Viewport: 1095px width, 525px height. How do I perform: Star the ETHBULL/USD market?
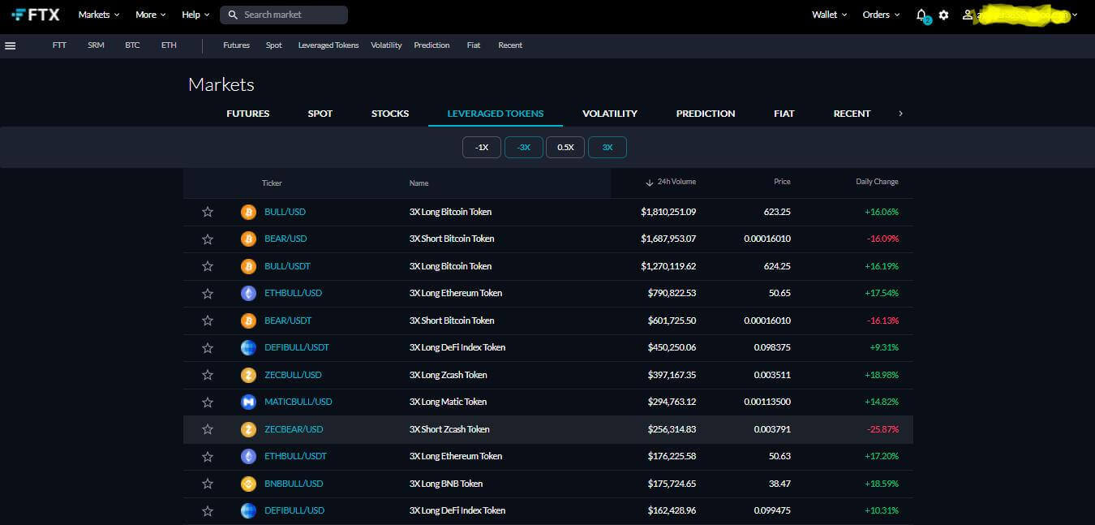pyautogui.click(x=208, y=293)
